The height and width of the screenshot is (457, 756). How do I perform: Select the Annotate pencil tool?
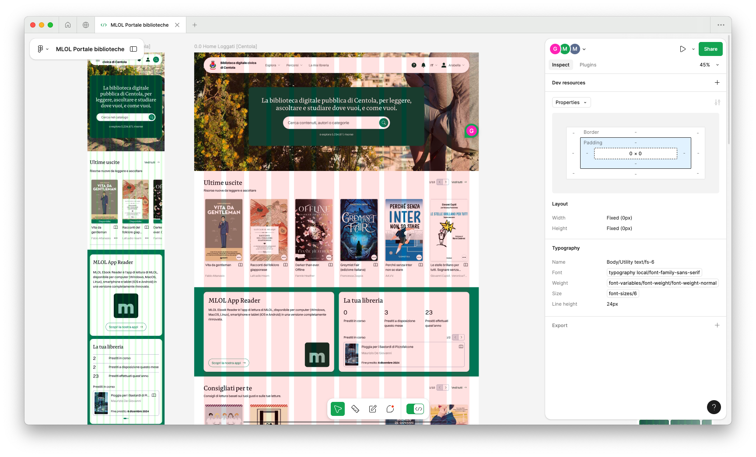tap(373, 409)
